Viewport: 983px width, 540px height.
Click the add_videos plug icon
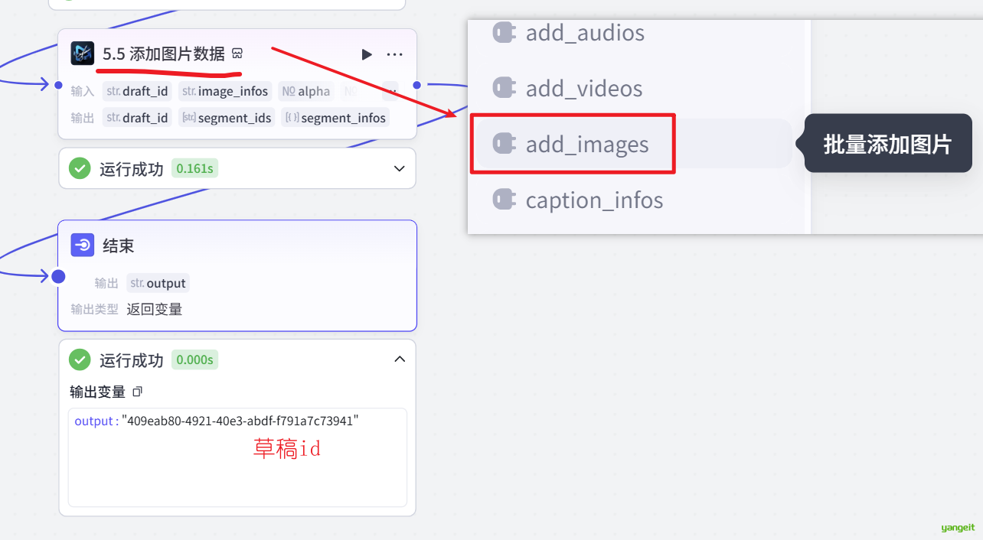(504, 88)
